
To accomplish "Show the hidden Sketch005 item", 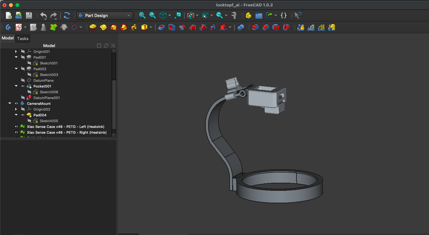I will point(29,121).
